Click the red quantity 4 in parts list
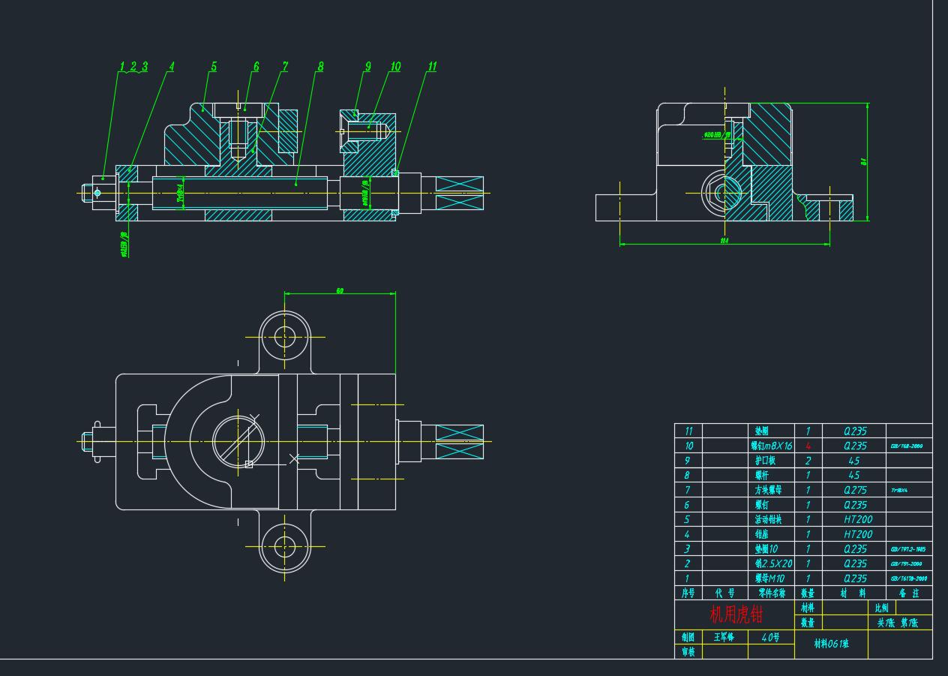The image size is (948, 676). [x=808, y=446]
